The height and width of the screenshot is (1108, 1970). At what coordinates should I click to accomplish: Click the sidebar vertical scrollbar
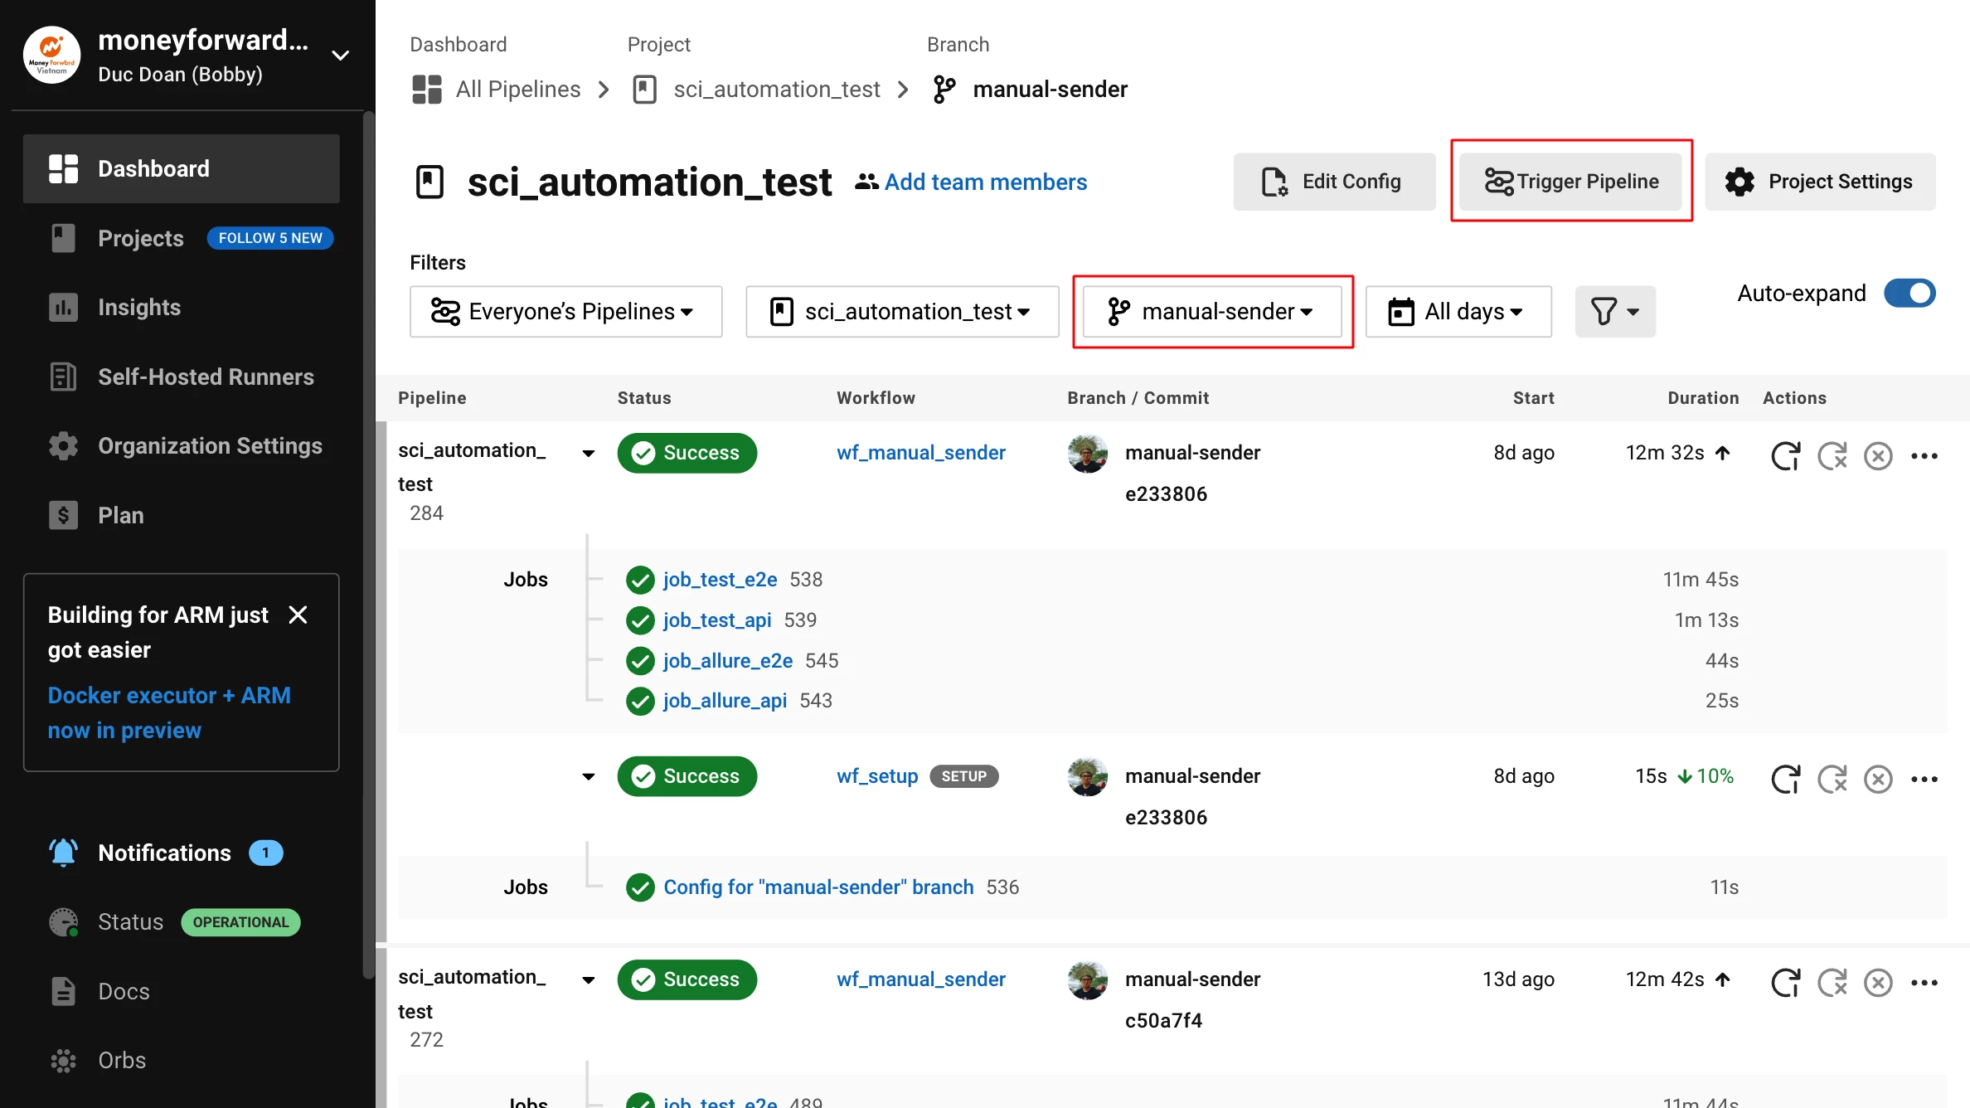368,545
